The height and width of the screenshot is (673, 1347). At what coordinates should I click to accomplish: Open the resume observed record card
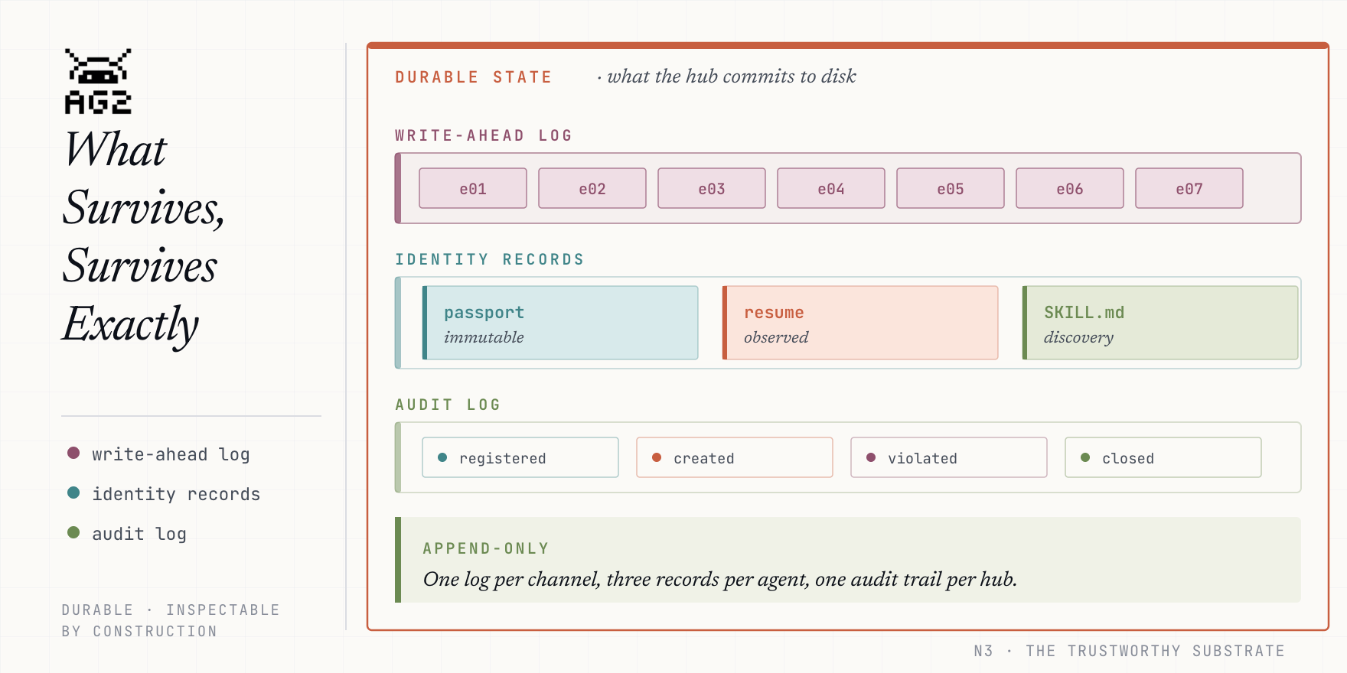point(860,323)
